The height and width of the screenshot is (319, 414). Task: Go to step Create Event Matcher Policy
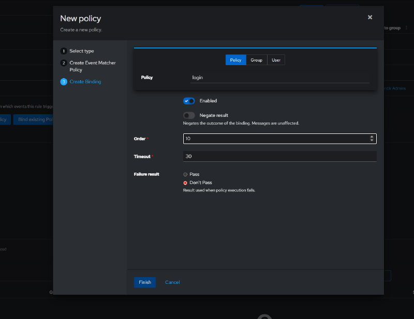click(93, 66)
